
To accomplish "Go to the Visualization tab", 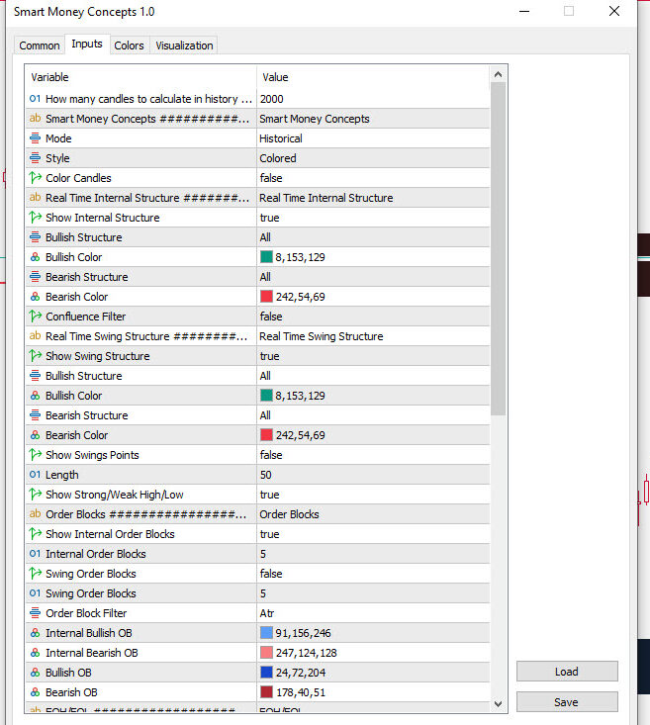I will click(x=184, y=45).
